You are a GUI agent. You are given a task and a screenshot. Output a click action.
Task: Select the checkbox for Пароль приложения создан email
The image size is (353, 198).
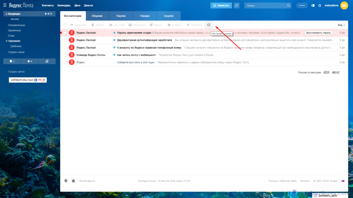tap(65, 33)
